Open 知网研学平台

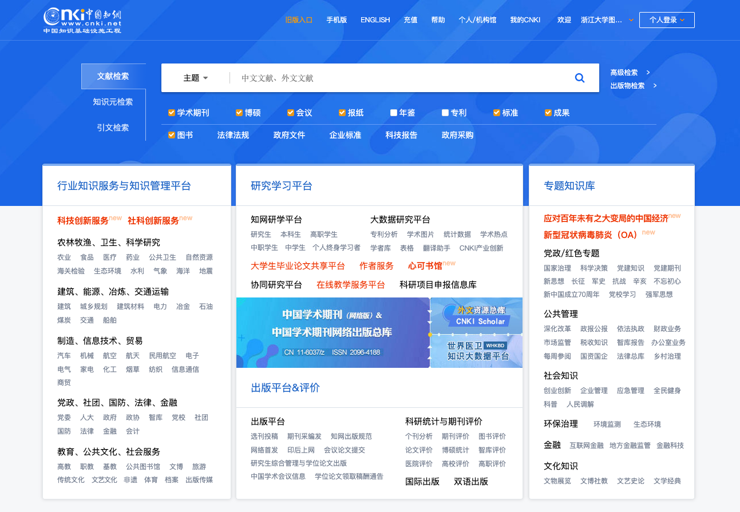(x=276, y=220)
